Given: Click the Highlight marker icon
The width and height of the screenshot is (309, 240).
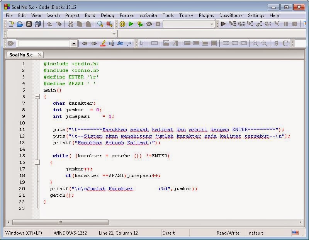Looking at the screenshot, I should pyautogui.click(x=103, y=43).
